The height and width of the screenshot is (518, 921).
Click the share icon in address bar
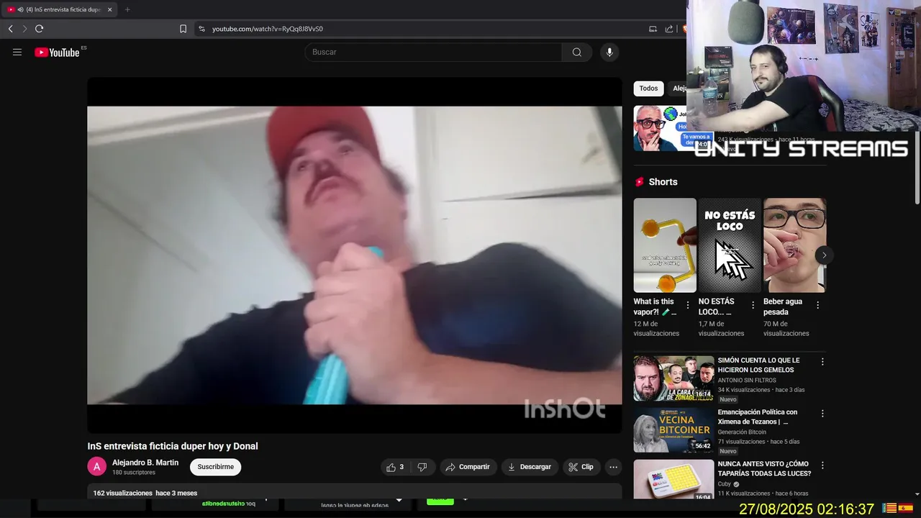(x=669, y=29)
